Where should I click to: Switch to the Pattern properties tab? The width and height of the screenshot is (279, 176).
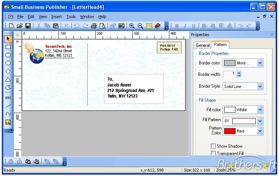(220, 45)
